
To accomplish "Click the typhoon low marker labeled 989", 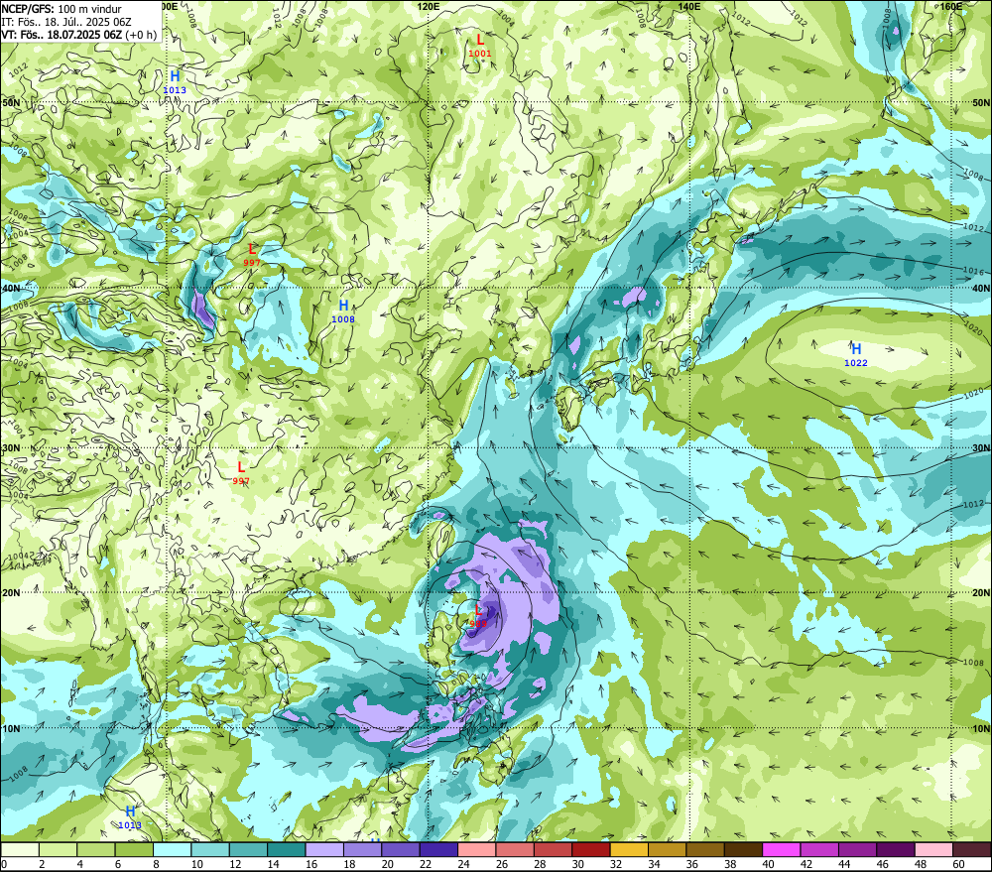I will [478, 616].
